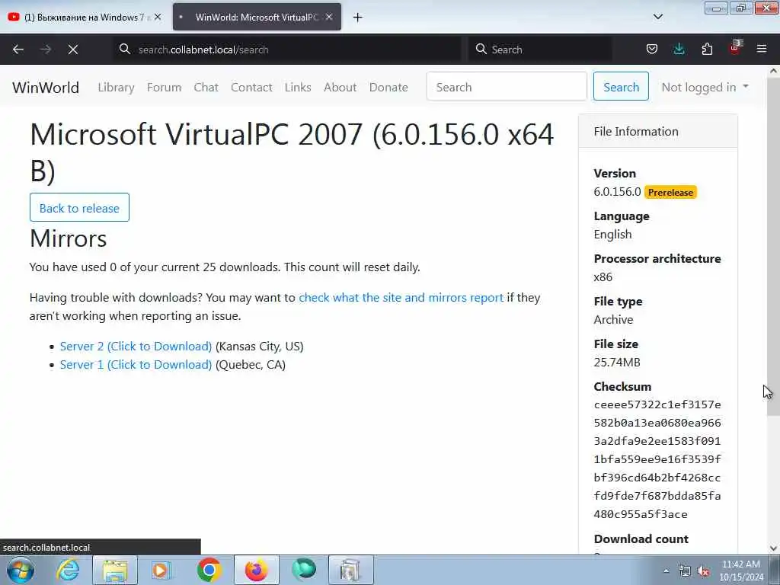Click the Mirrors heading
Image resolution: width=780 pixels, height=585 pixels.
(68, 238)
